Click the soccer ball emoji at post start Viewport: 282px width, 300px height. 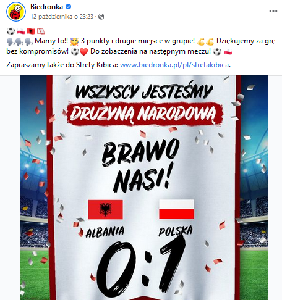coord(11,31)
